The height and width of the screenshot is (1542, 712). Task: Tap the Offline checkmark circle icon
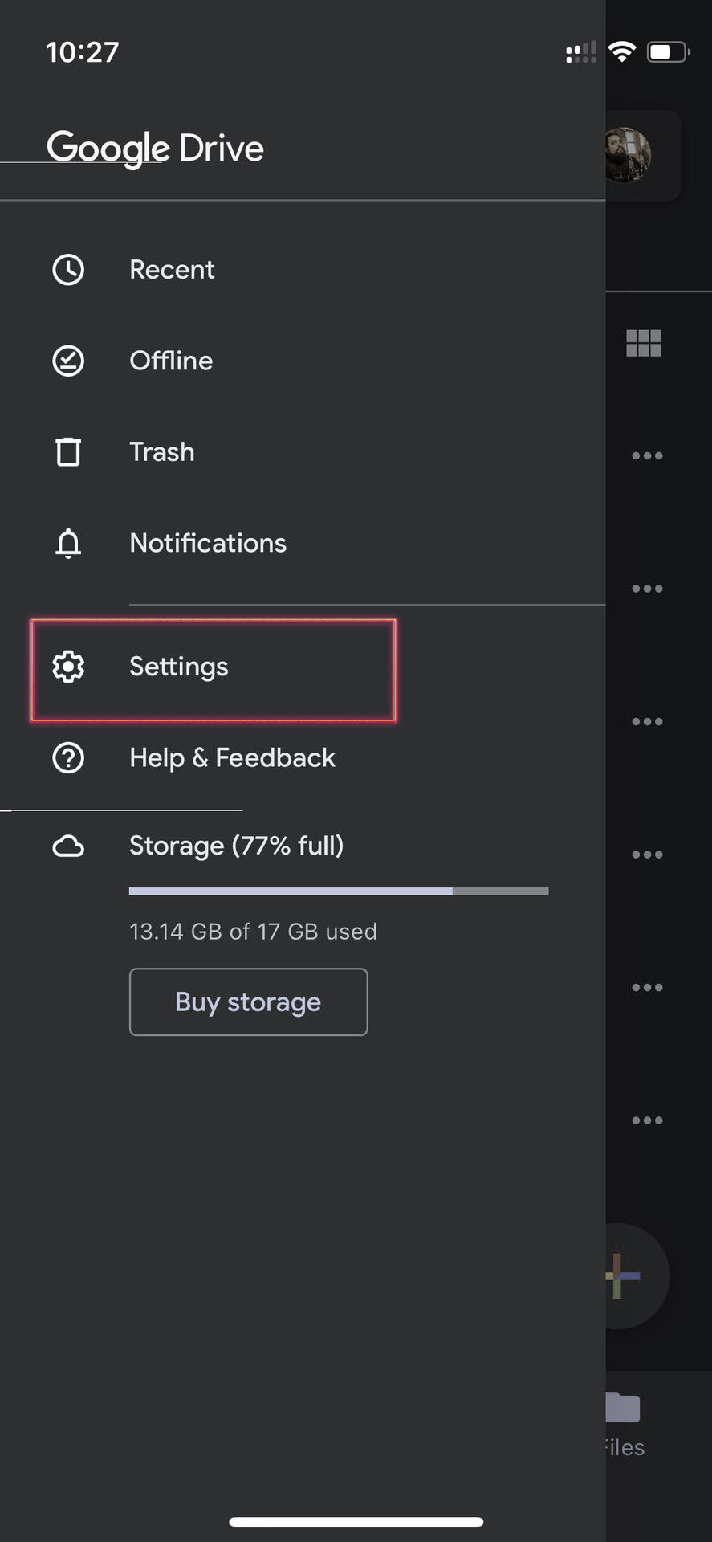coord(68,361)
